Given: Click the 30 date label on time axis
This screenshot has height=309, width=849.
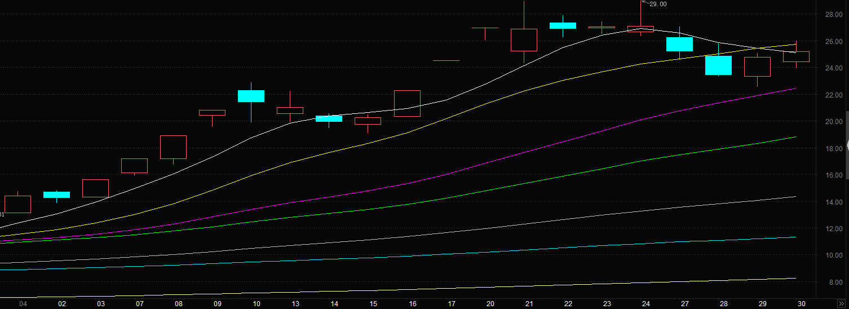Looking at the screenshot, I should (802, 304).
